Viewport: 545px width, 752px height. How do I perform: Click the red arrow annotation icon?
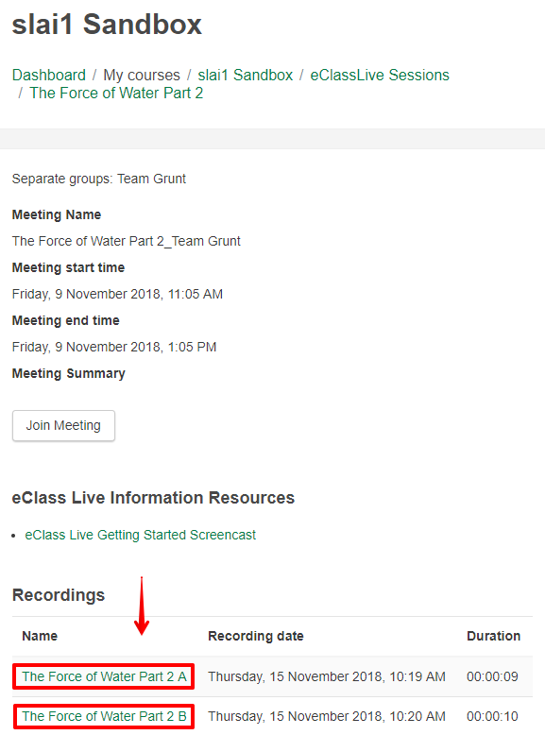(x=142, y=607)
